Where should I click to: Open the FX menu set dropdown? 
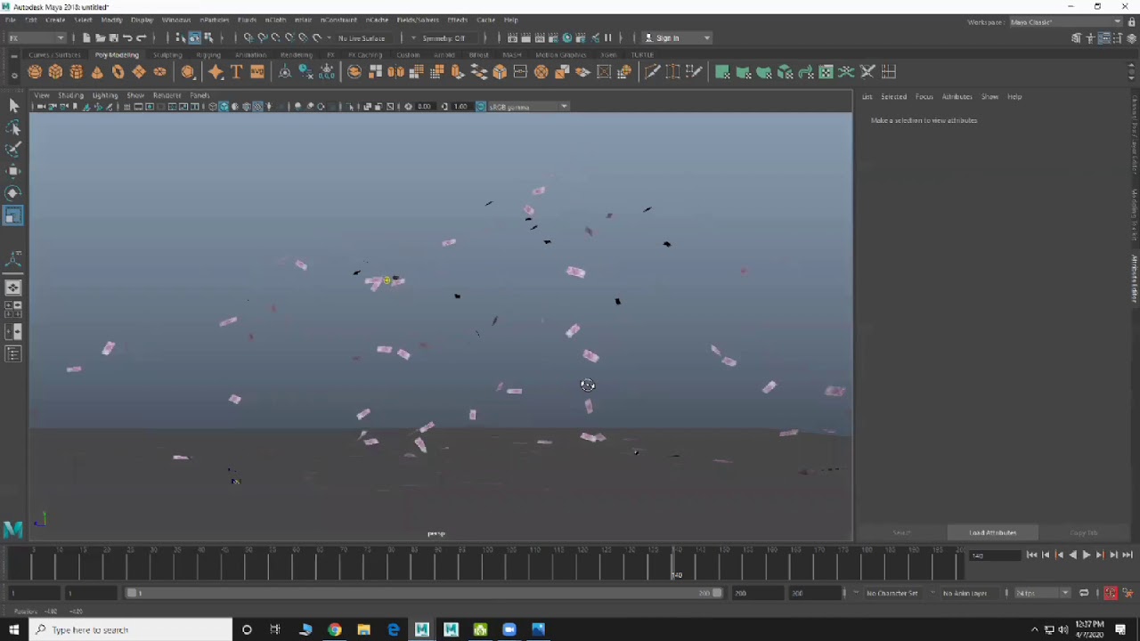[x=37, y=38]
